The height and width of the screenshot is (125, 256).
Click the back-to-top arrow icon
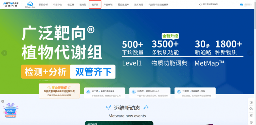pos(251,122)
